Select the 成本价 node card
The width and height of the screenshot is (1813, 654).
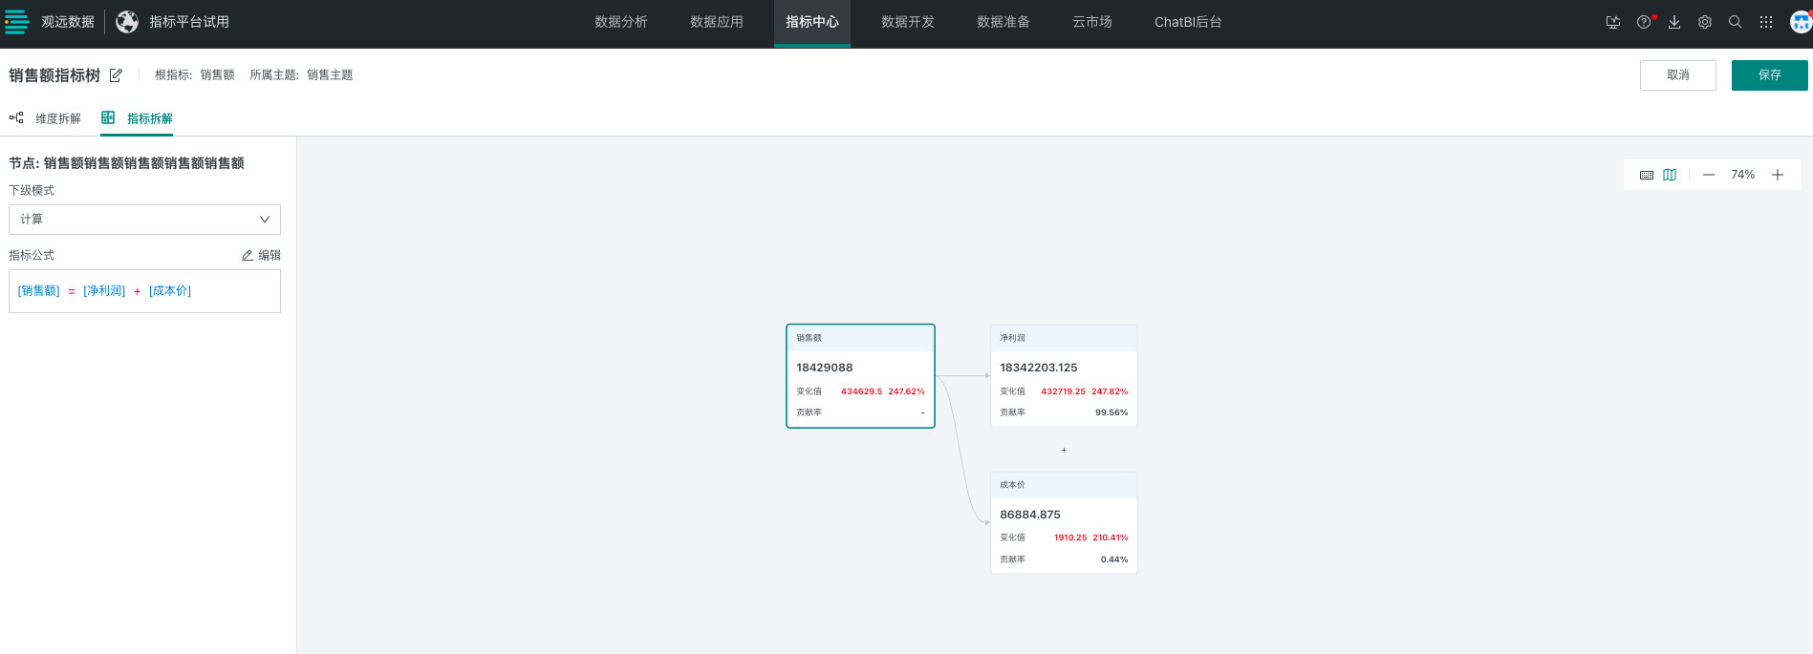click(1064, 523)
